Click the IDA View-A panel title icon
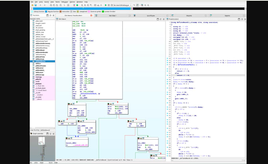This screenshot has height=164, width=268. (x=57, y=19)
